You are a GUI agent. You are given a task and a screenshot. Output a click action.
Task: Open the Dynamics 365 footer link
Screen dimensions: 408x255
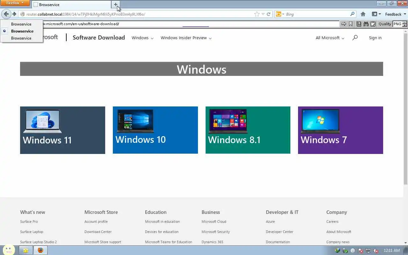pos(212,242)
